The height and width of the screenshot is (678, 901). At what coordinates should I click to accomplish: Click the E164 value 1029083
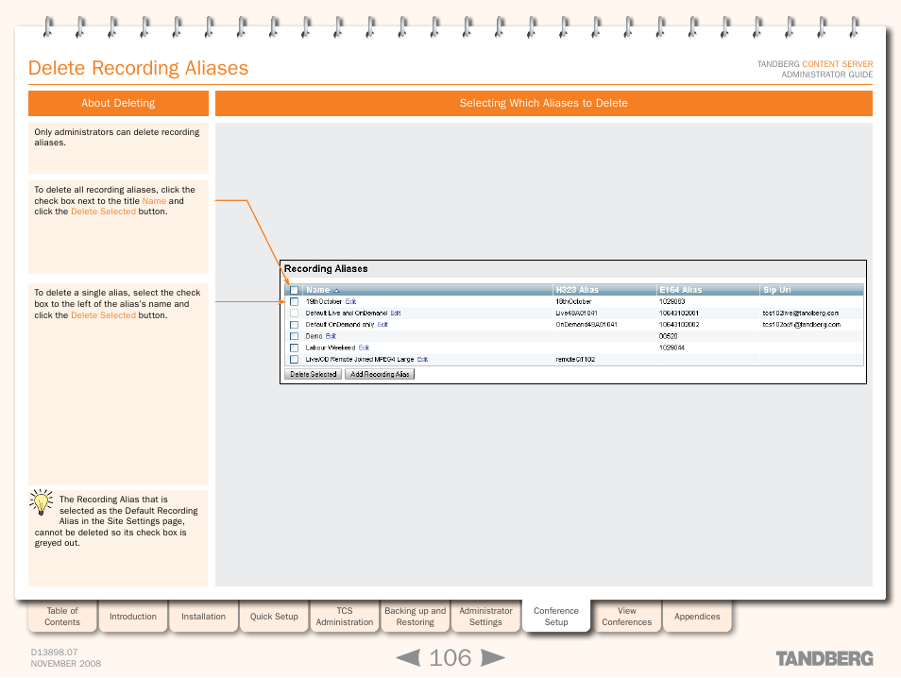click(671, 301)
